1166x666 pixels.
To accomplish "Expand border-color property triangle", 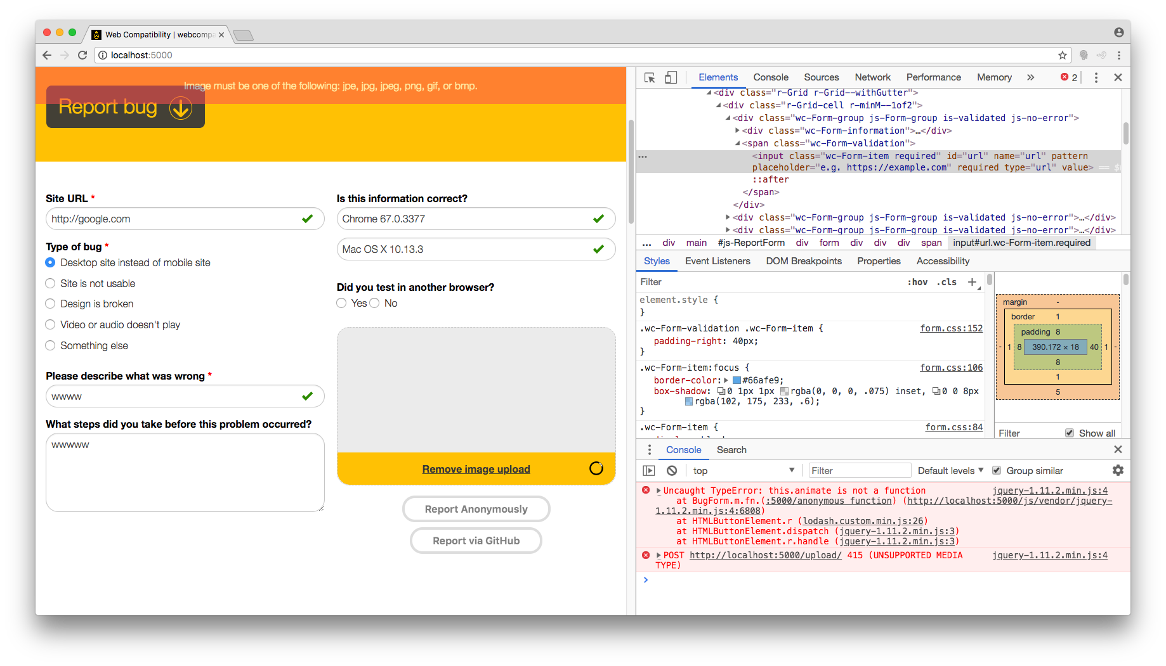I will [726, 380].
